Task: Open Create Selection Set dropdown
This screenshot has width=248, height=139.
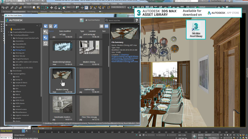Action: [x=118, y=7]
